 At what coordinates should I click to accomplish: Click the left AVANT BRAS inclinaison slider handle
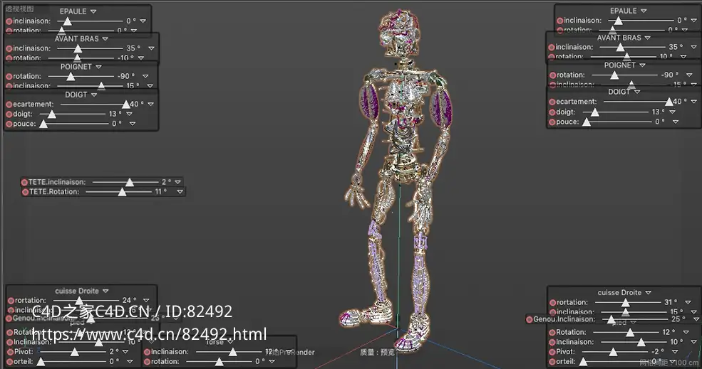(x=78, y=48)
